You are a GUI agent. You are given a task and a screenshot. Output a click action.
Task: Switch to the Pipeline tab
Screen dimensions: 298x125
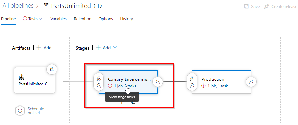(x=8, y=19)
